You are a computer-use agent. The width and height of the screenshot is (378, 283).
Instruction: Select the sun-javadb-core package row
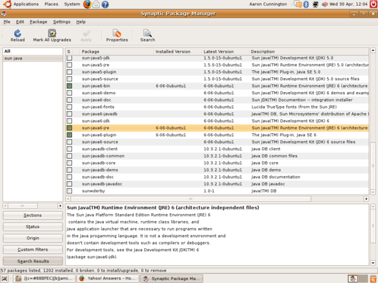coord(217,163)
